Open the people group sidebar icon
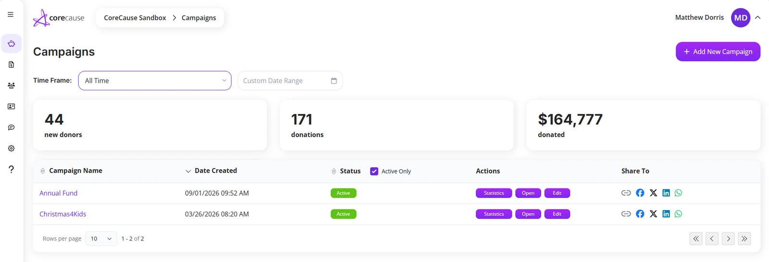The height and width of the screenshot is (262, 769). click(11, 86)
